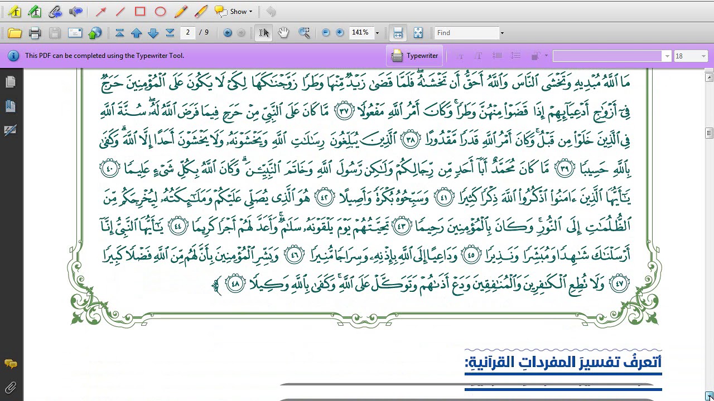This screenshot has width=714, height=401.
Task: Click inside the Find search box
Action: [466, 33]
